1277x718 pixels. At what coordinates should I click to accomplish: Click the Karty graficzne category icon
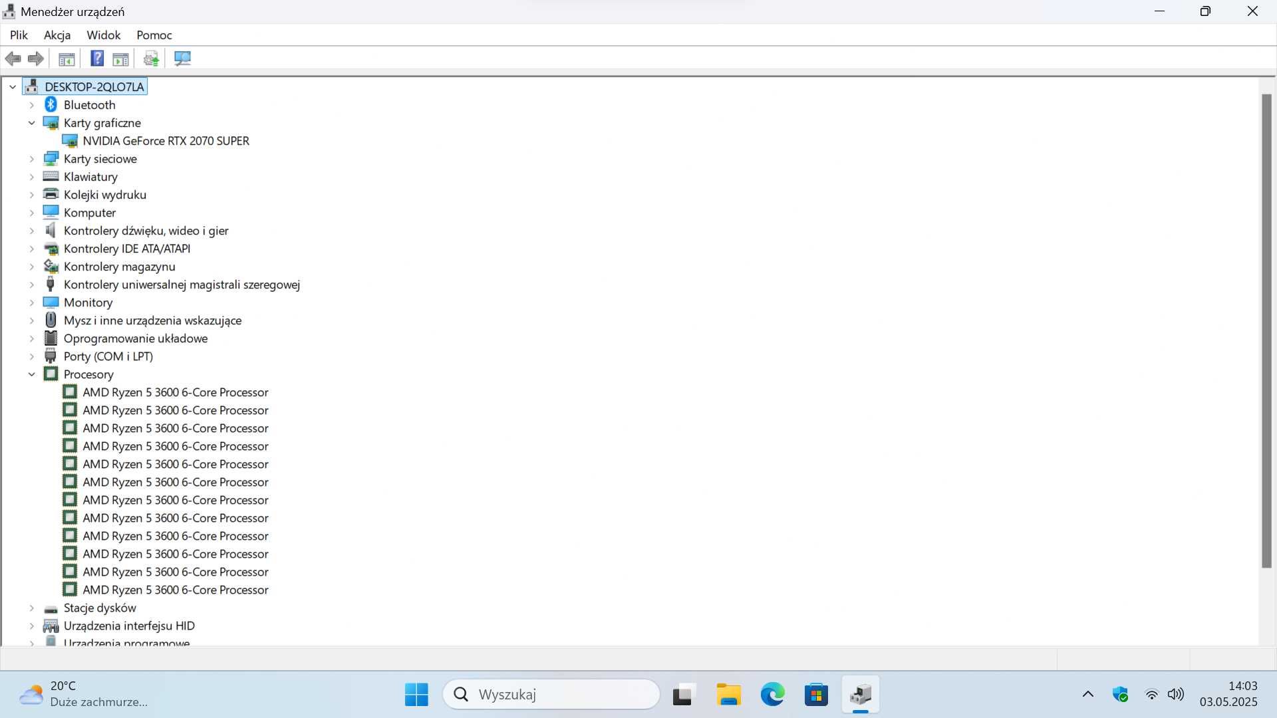click(x=51, y=123)
